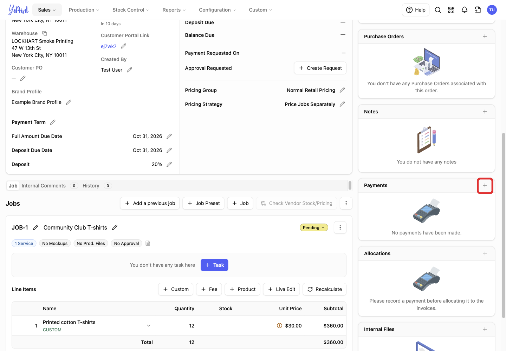Expand the Printed cotton T-shirts line item

click(x=149, y=326)
